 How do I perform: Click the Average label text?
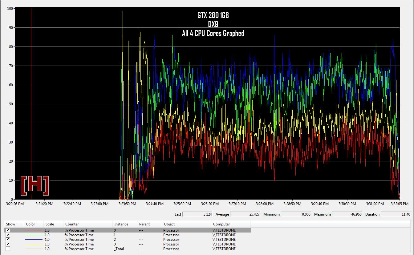(x=222, y=214)
